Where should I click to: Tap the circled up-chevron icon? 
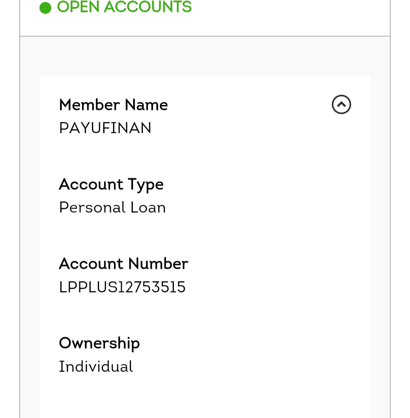(x=341, y=104)
